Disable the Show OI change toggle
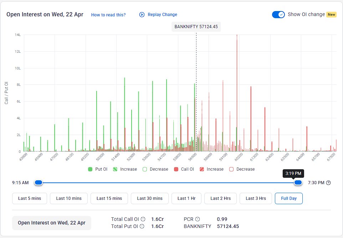343x238 pixels. tap(278, 14)
